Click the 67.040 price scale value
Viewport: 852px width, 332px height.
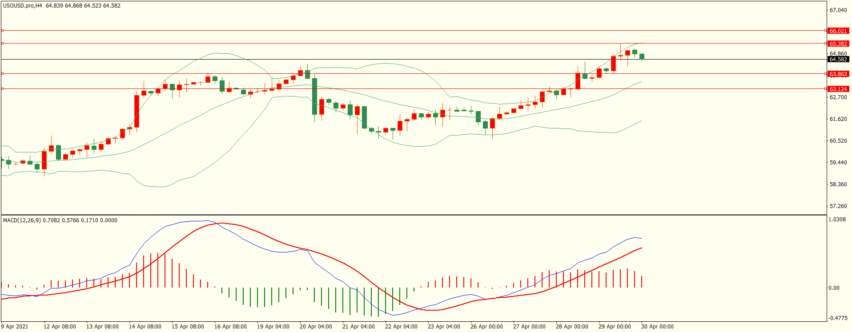(x=838, y=10)
